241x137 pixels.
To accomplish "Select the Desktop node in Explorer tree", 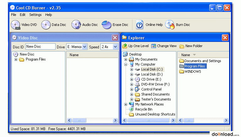I will (132, 54).
